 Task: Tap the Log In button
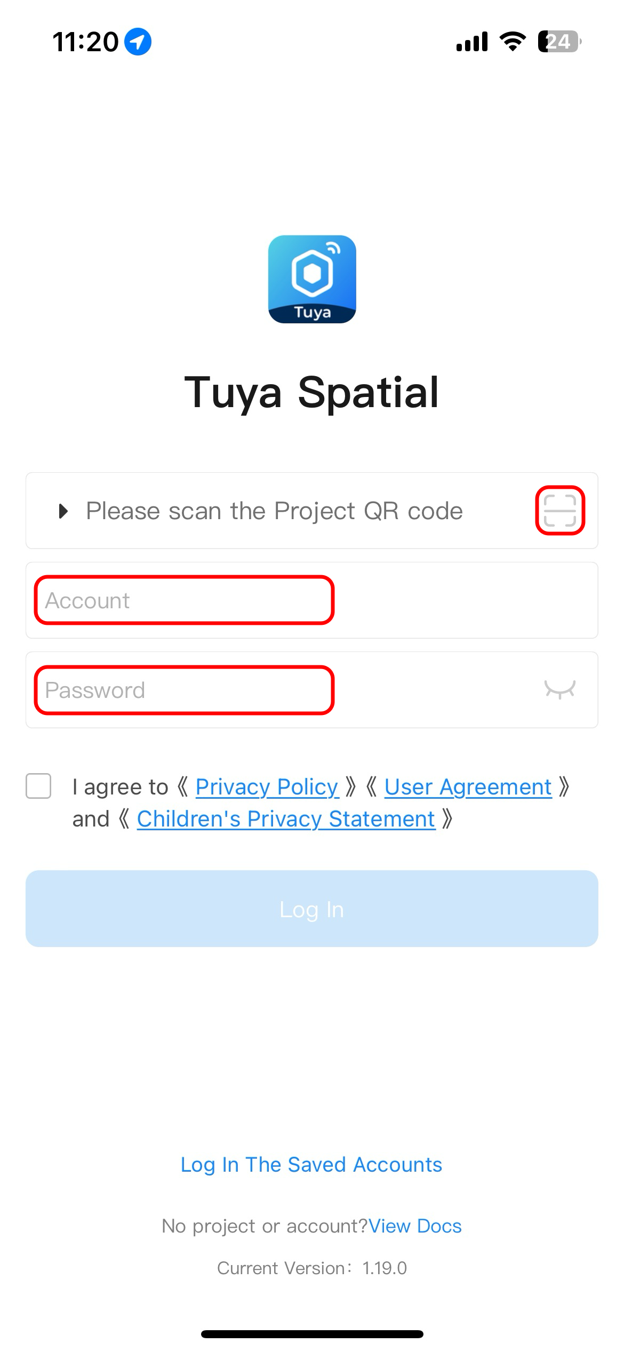312,909
